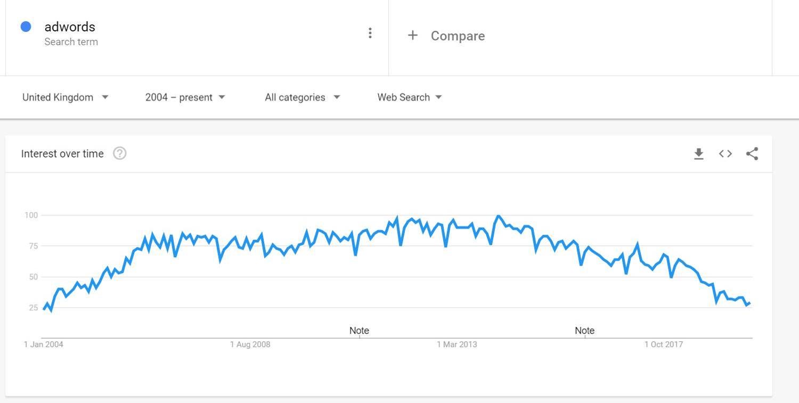
Task: Click the 1 Mar 2013 axis label
Action: tap(457, 344)
